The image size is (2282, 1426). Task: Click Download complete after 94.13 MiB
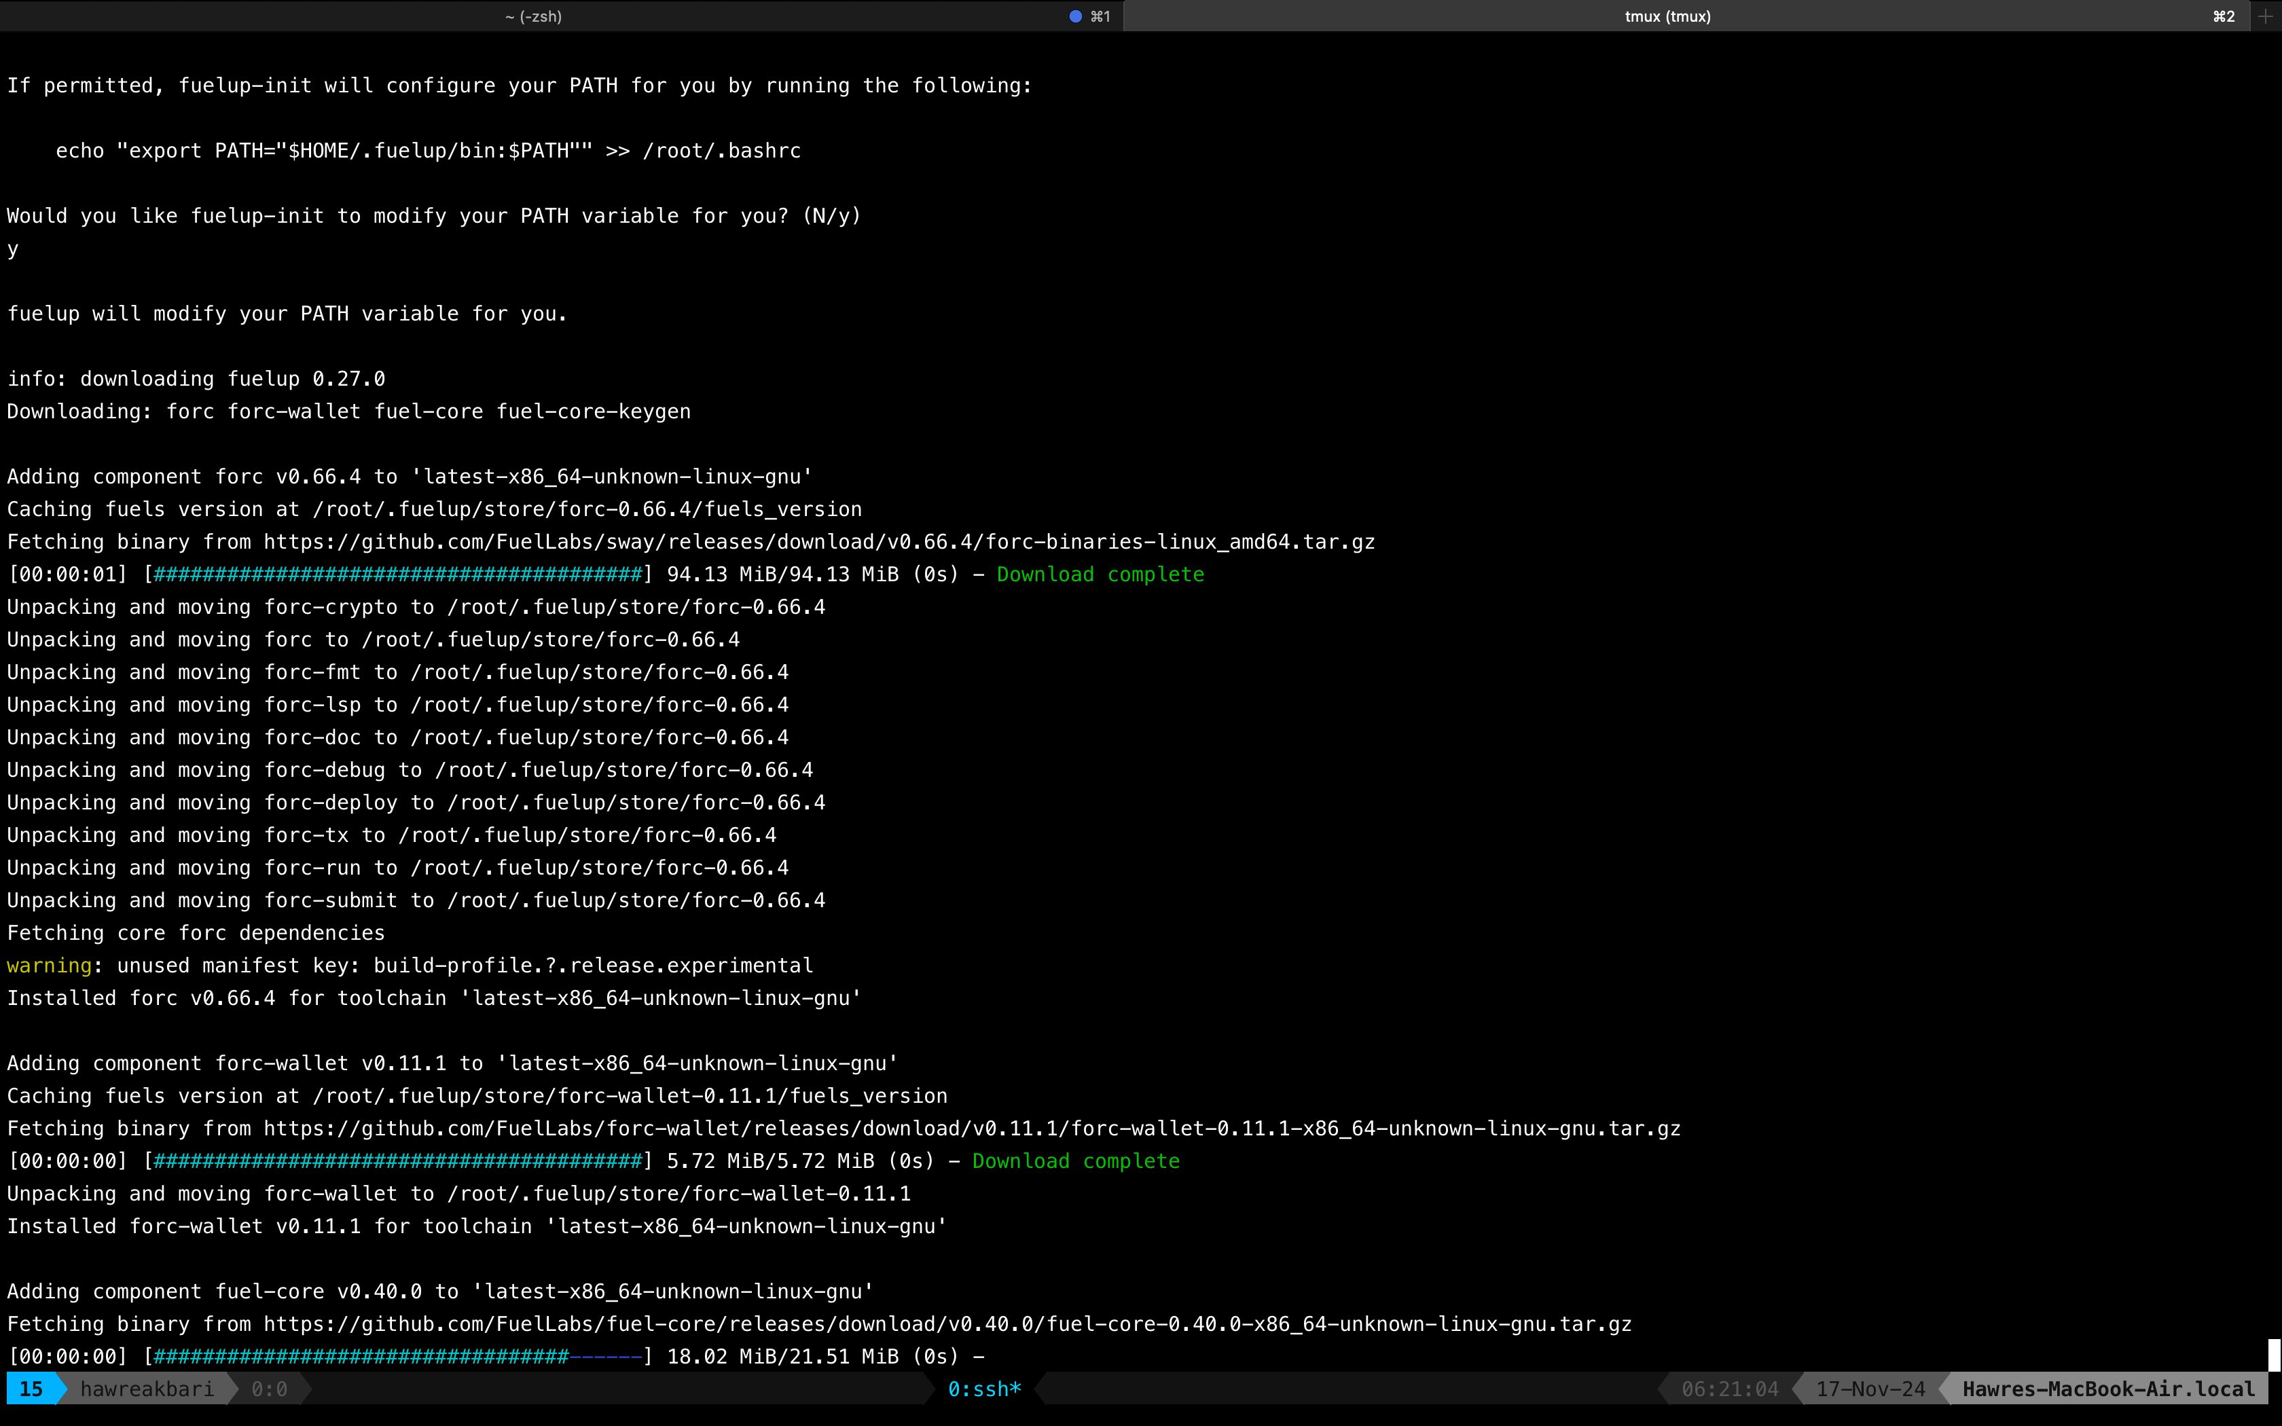[1100, 574]
